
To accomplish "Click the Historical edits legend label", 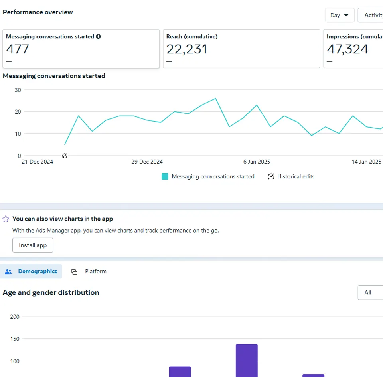I will point(296,176).
